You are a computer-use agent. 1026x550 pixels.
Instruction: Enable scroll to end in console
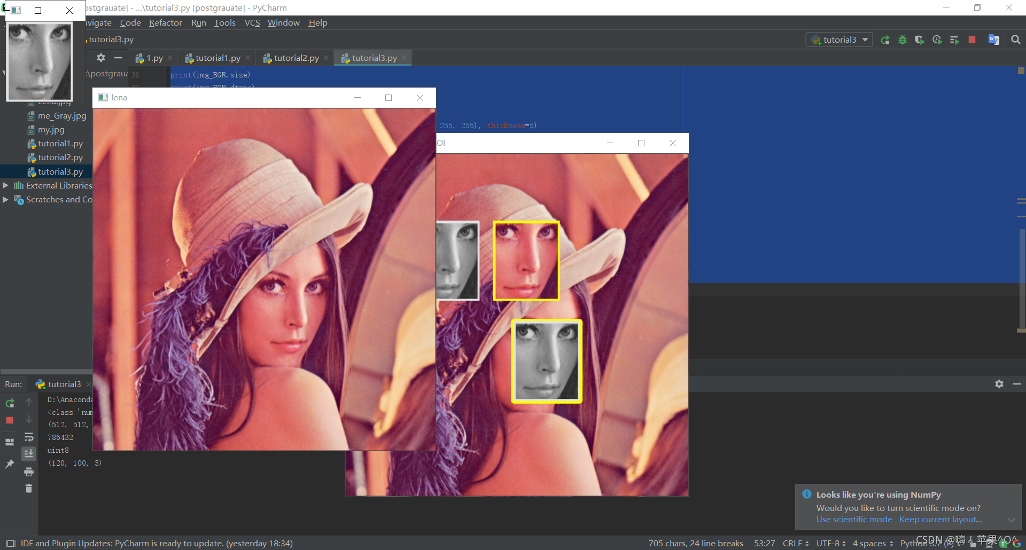(x=28, y=453)
